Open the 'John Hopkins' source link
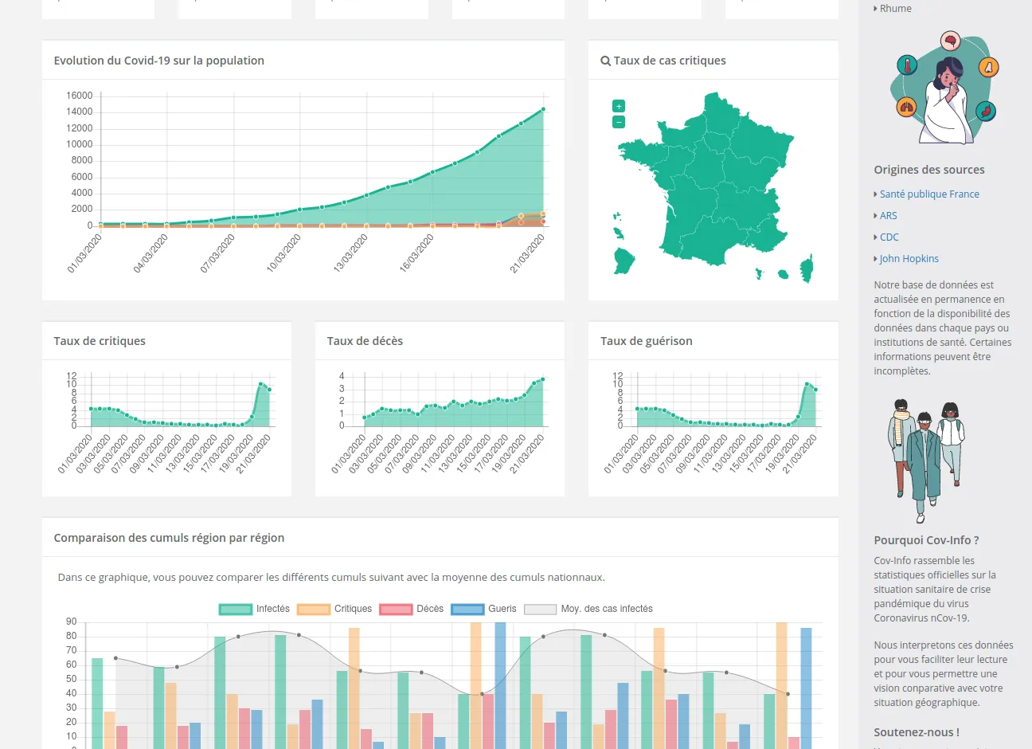This screenshot has width=1032, height=749. [x=909, y=258]
